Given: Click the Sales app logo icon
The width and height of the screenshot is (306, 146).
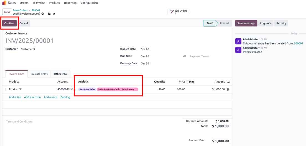Looking at the screenshot, I should coord(4,3).
